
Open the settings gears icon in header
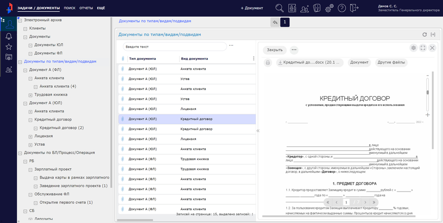(x=329, y=8)
